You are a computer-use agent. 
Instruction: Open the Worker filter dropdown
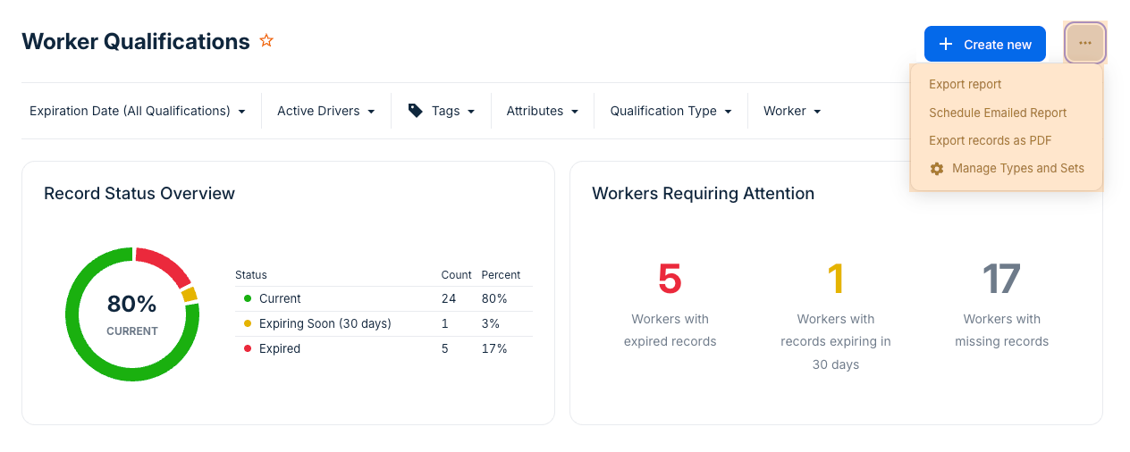(x=791, y=111)
